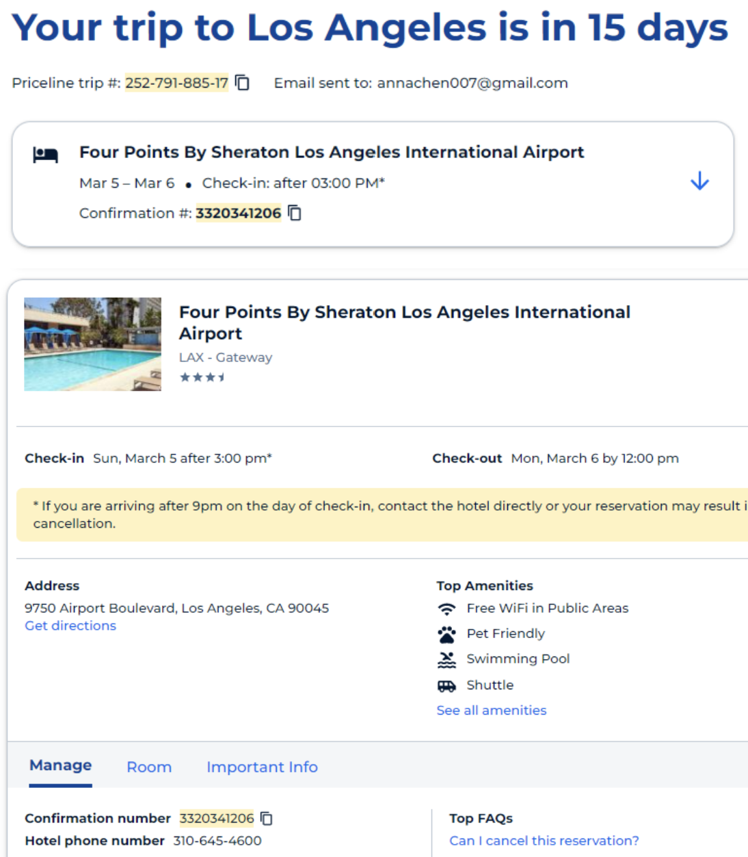Click the Shuttle amenity label
Viewport: 748px width, 857px height.
(x=490, y=685)
